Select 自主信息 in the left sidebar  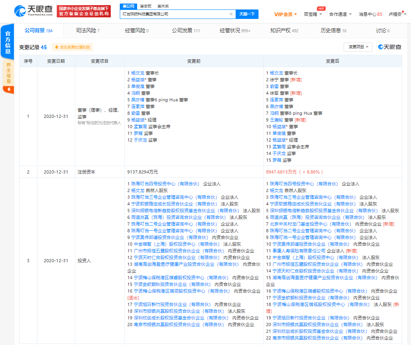[8, 73]
